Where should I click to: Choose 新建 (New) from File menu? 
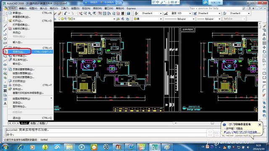click(31, 13)
